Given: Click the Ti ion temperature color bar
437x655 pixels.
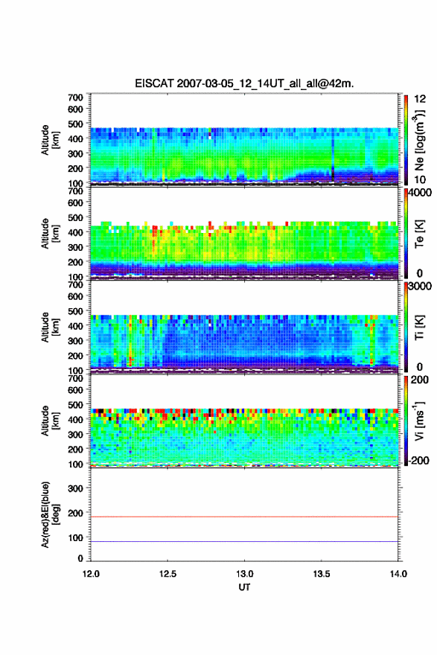Looking at the screenshot, I should [x=406, y=327].
